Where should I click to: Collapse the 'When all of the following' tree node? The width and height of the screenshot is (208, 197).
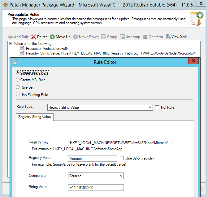click(11, 44)
